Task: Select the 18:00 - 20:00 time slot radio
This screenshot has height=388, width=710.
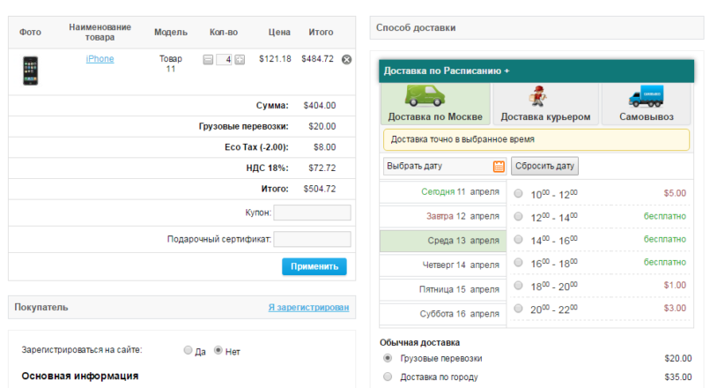Action: click(x=519, y=286)
